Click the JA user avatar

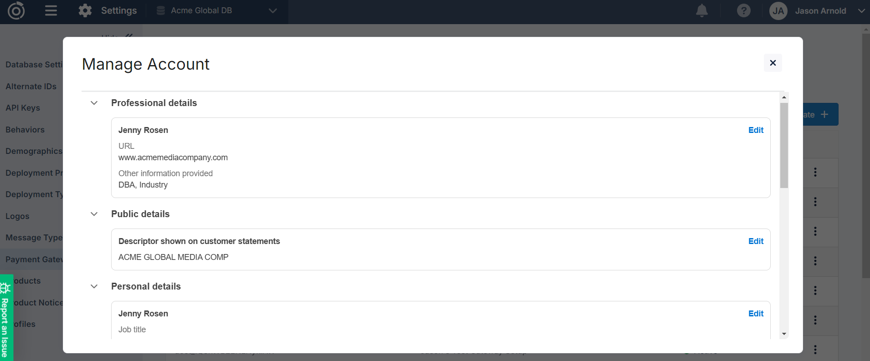tap(778, 11)
